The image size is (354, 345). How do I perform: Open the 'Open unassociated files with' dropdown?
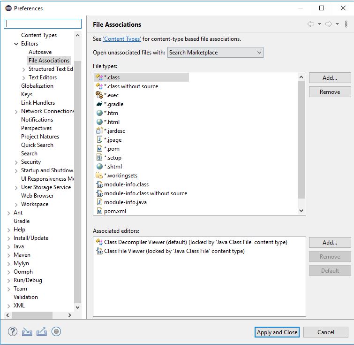pyautogui.click(x=215, y=53)
